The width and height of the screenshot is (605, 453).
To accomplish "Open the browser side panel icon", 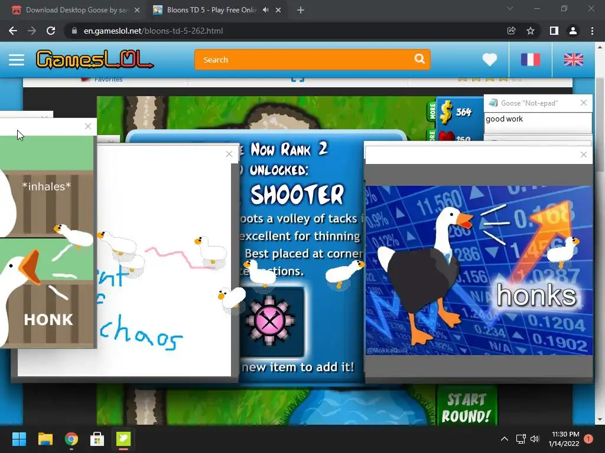I will 554,31.
